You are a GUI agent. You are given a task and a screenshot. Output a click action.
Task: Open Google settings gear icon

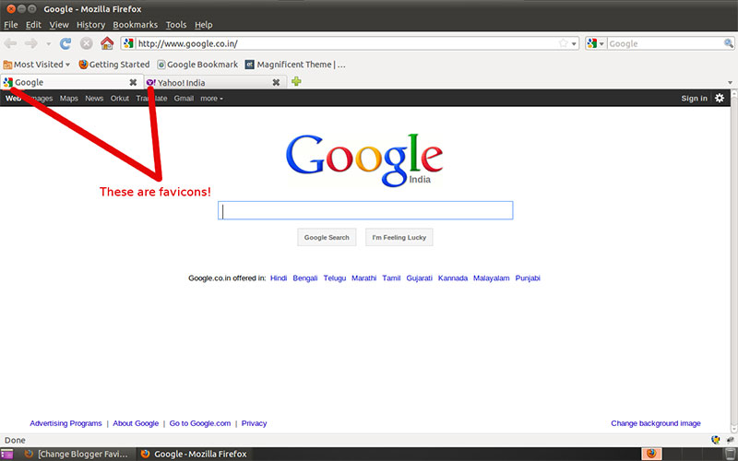pos(720,98)
